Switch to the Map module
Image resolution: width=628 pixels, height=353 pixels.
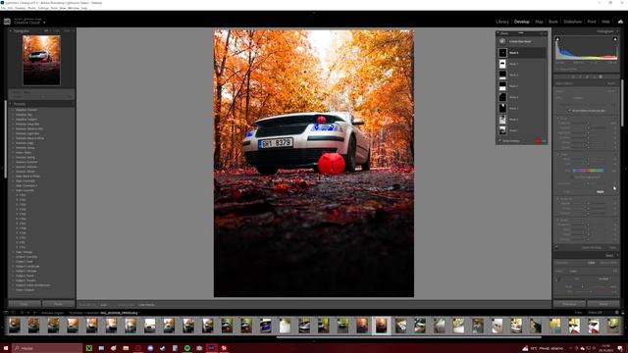(539, 22)
